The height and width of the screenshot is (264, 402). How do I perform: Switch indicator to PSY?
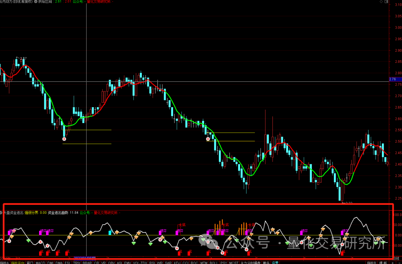pos(224,263)
